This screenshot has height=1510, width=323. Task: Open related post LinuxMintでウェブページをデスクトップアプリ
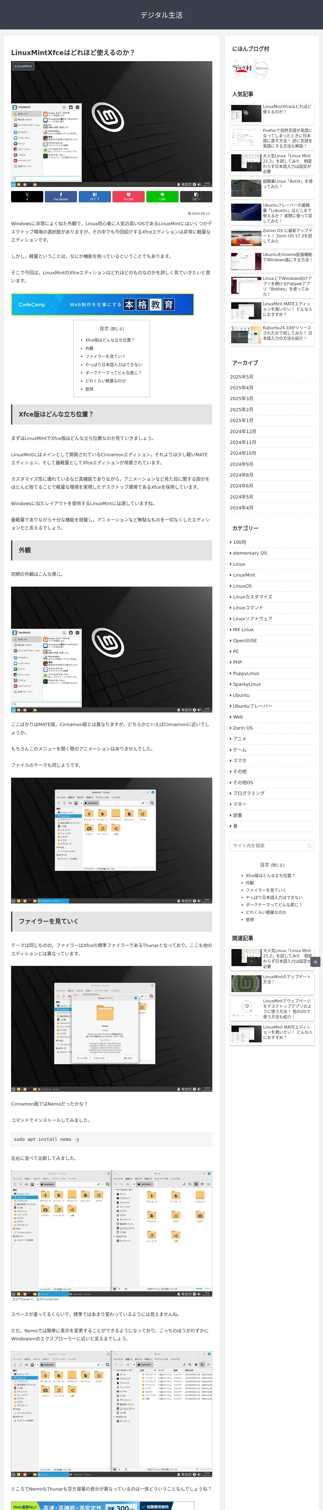tap(272, 1009)
